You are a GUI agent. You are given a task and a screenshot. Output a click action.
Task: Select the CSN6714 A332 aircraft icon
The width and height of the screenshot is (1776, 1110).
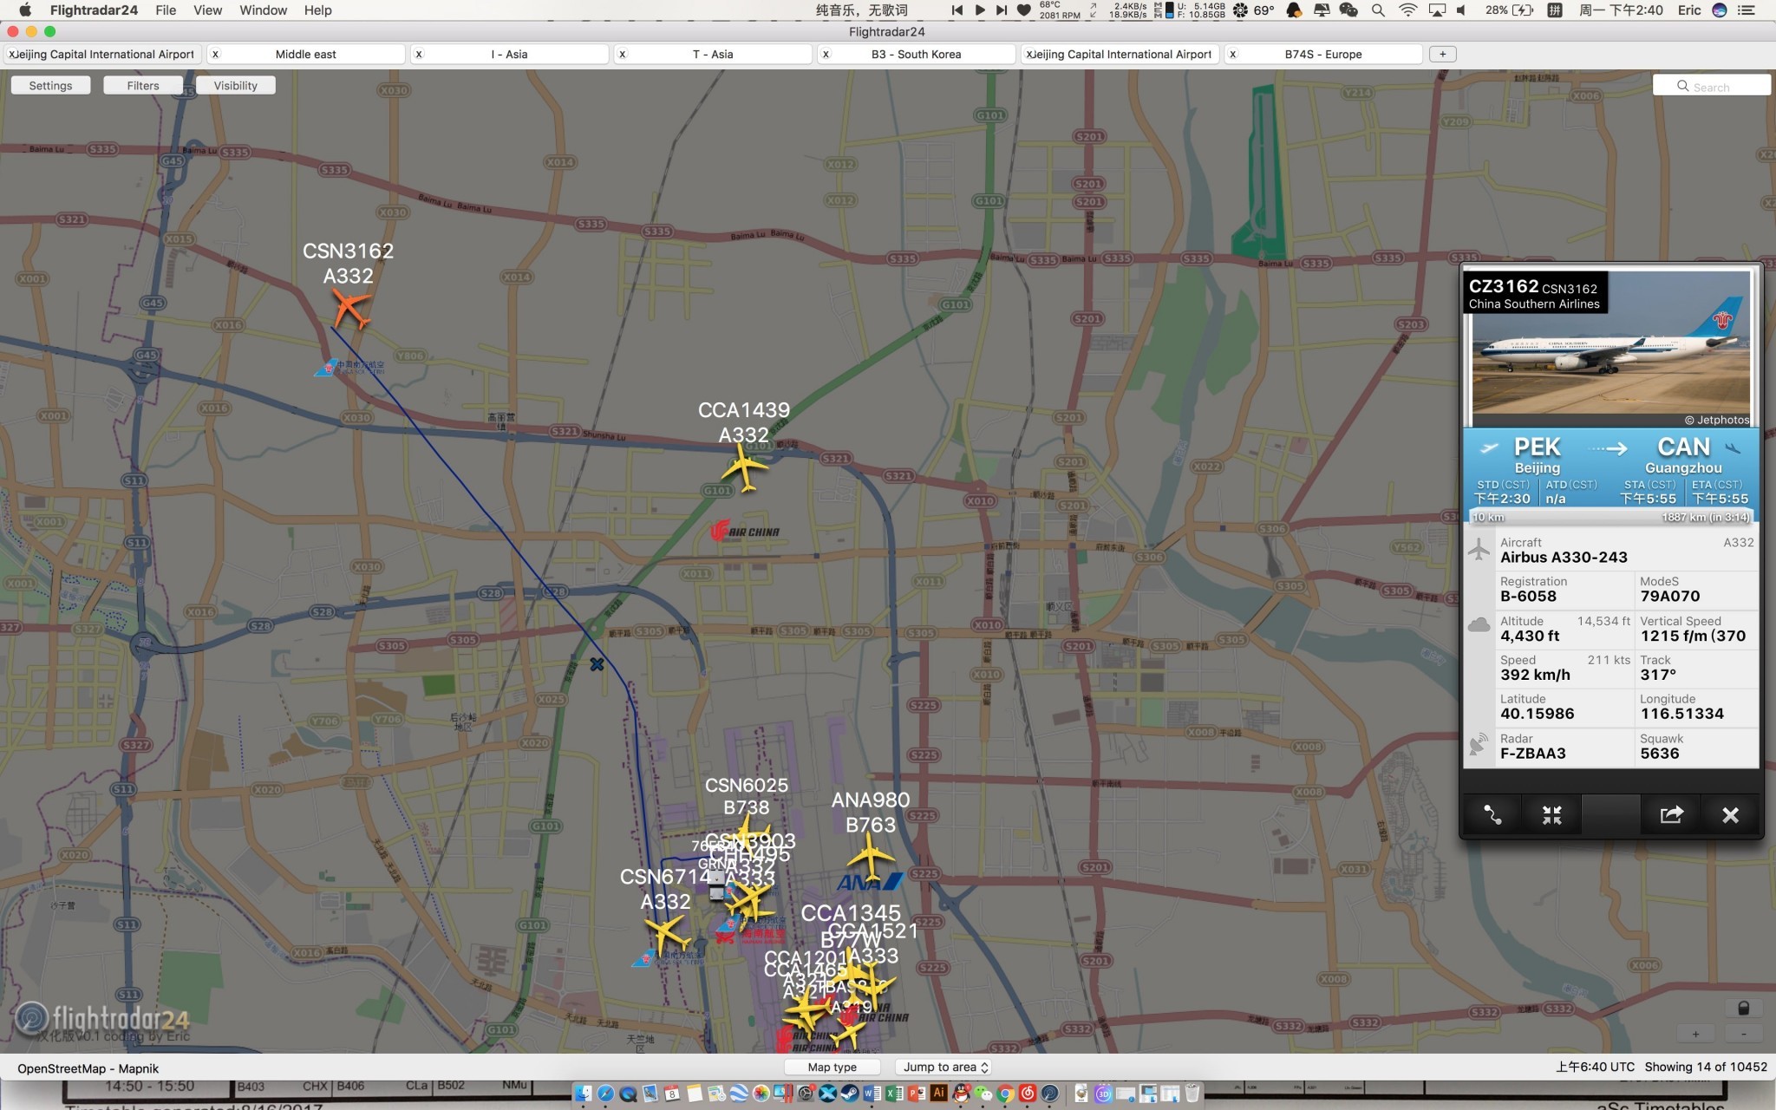(667, 935)
